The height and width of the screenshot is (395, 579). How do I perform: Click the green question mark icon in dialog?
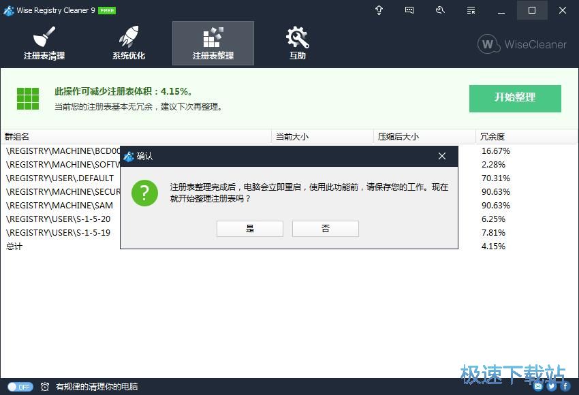point(144,193)
